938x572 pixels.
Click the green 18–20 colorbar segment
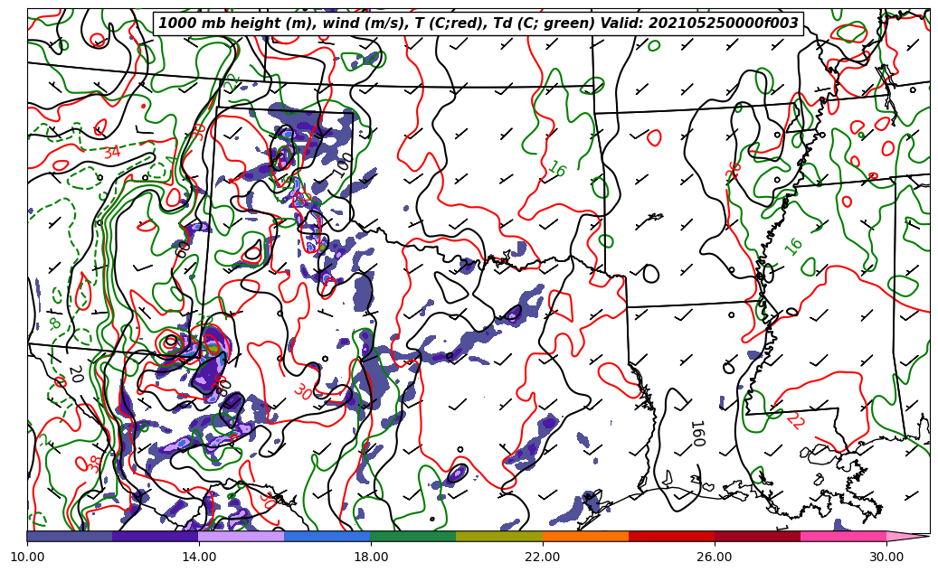pos(412,536)
